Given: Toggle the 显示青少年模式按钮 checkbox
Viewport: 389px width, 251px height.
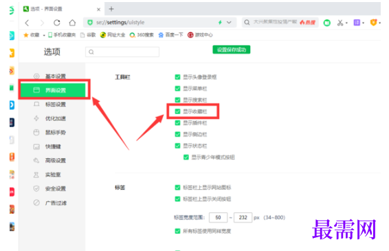Looking at the screenshot, I should coord(186,157).
